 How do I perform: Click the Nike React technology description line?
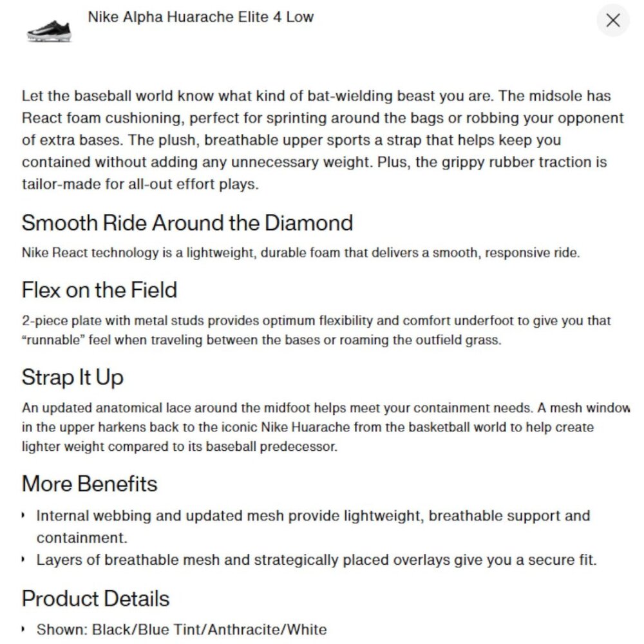(301, 252)
